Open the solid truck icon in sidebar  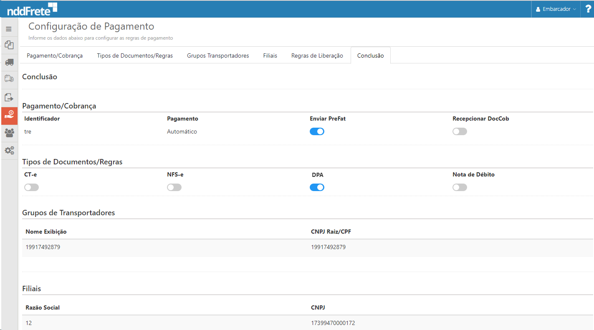click(9, 62)
